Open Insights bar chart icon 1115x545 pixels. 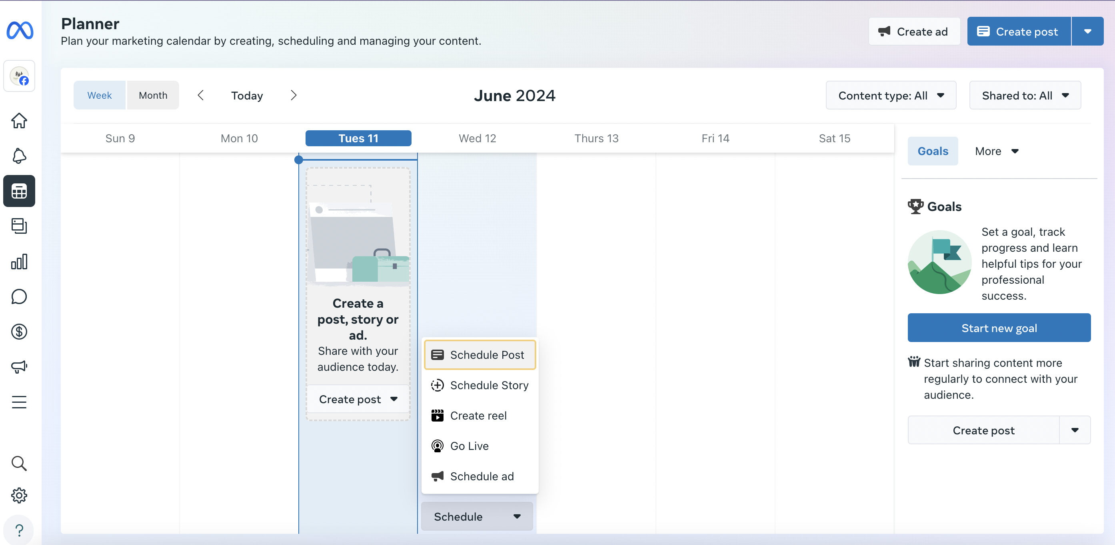[19, 262]
